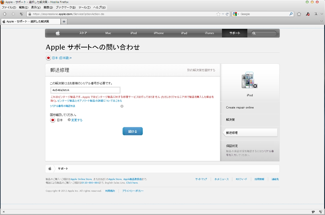The height and width of the screenshot is (215, 325).
Task: Open the Mac navigation tab
Action: tap(108, 33)
